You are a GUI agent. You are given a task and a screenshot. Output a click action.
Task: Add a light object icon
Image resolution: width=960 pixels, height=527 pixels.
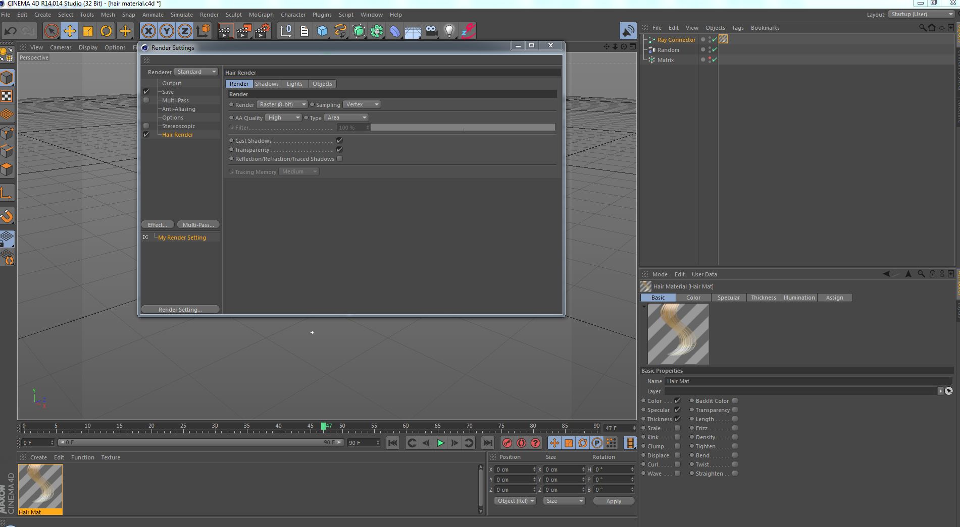(x=449, y=31)
